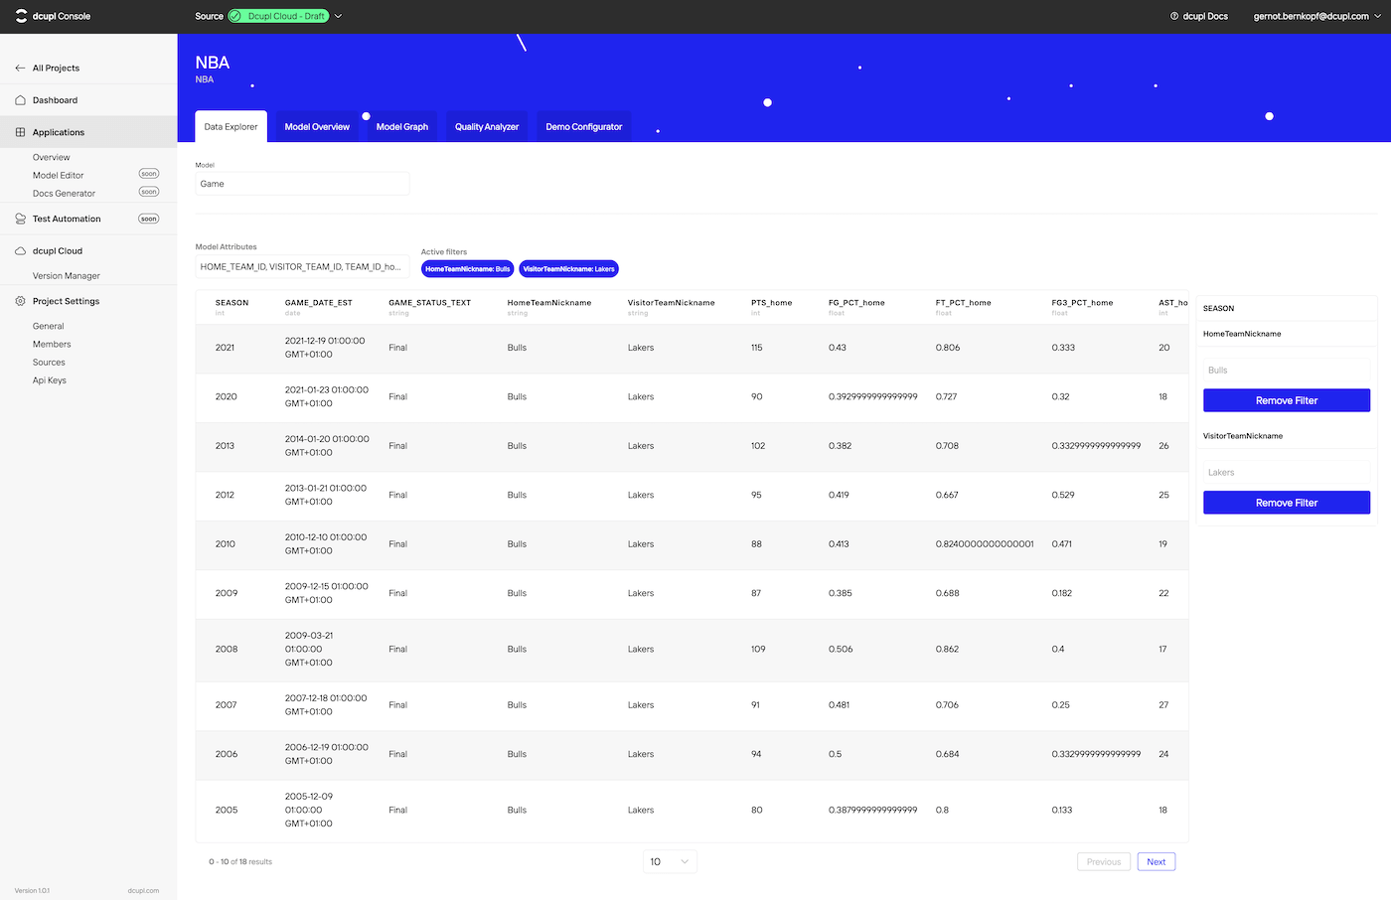Remove the VisitorTeamNickname filter
The width and height of the screenshot is (1391, 900).
click(x=1287, y=503)
